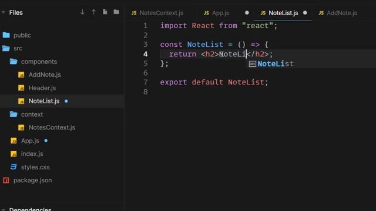Collapse the Files panel triangle
Viewport: 376px width, 211px height.
point(4,12)
